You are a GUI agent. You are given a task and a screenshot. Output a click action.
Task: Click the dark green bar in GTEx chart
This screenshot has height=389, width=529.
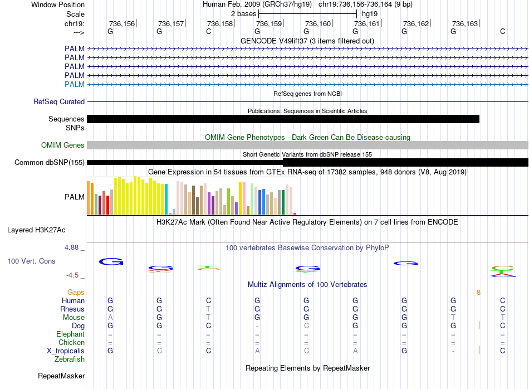coord(283,202)
